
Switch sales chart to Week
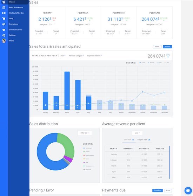157,47
